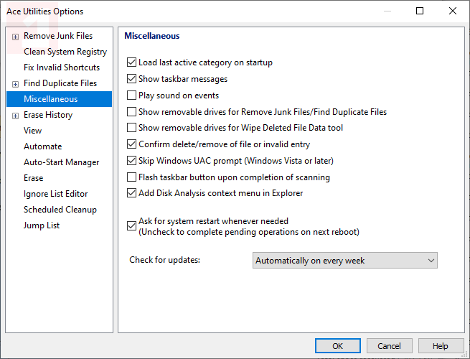Open Fix Invalid Shortcuts settings
Screen dimensions: 470x359
62,67
